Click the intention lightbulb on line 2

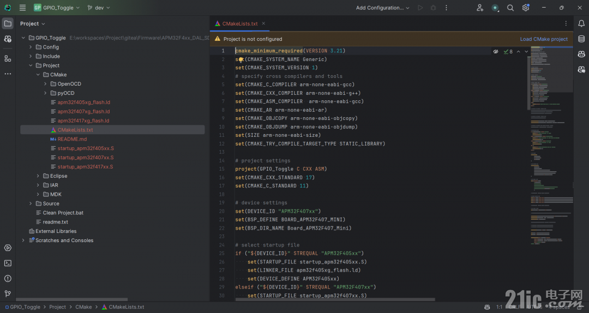point(241,59)
